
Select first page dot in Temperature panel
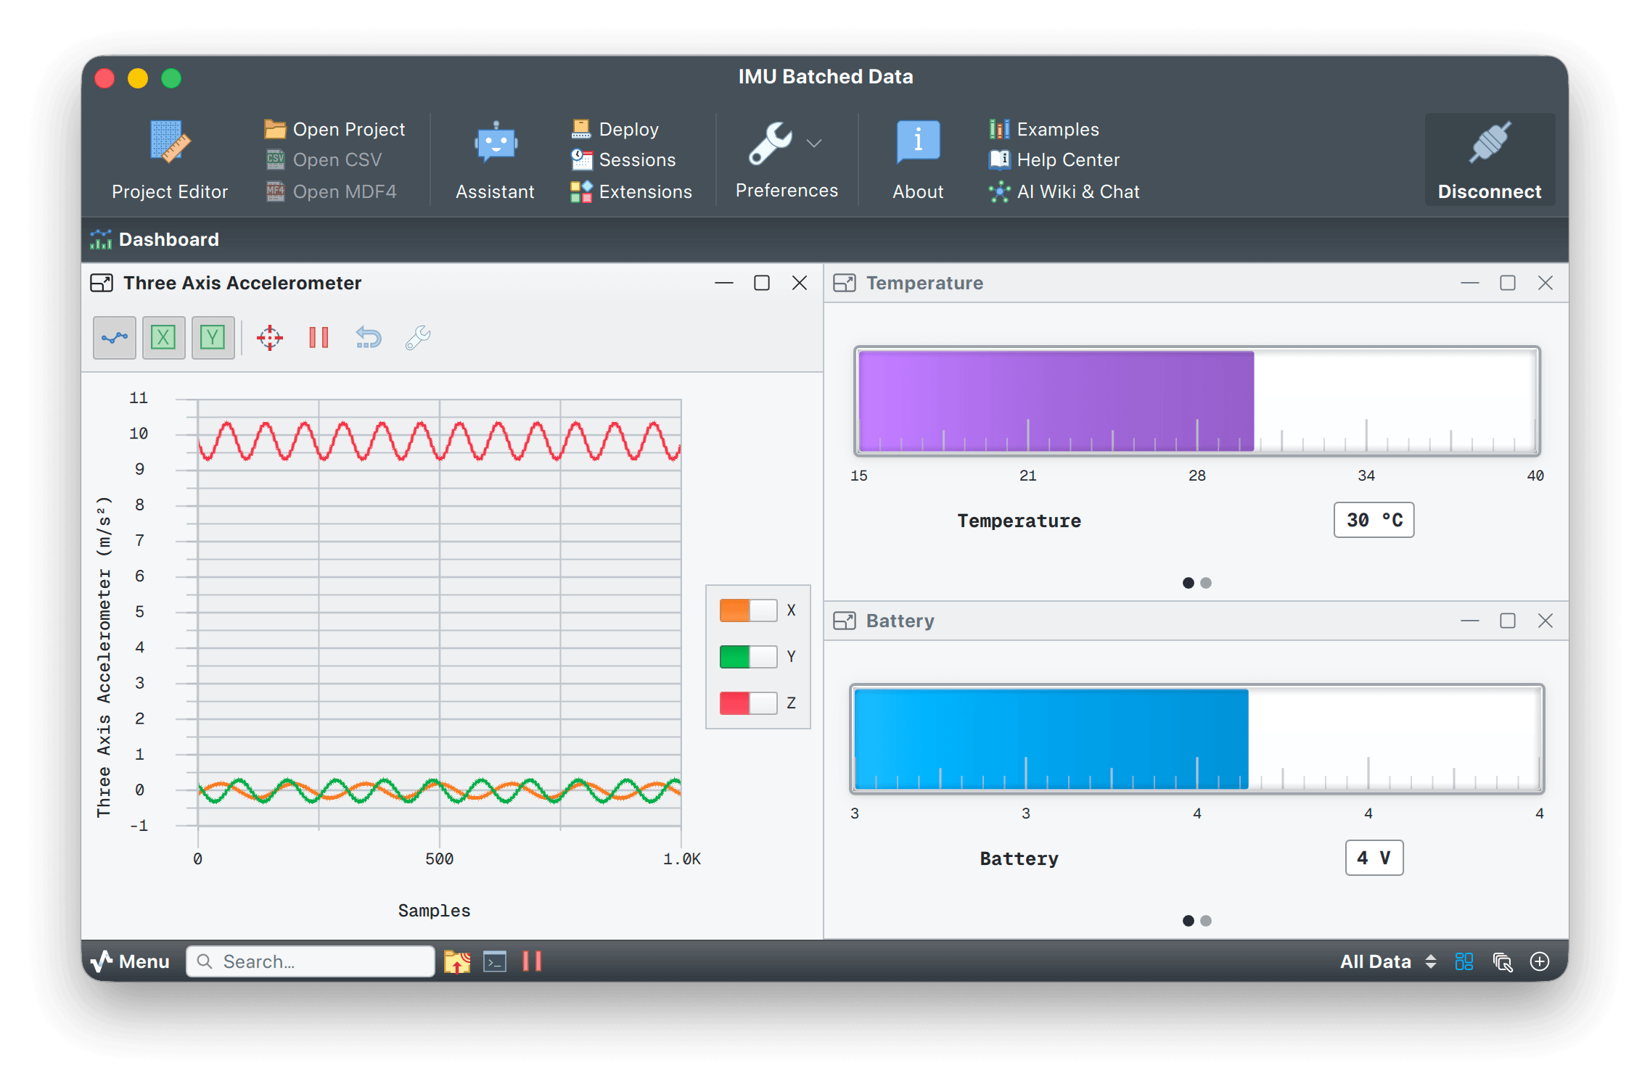[1189, 583]
